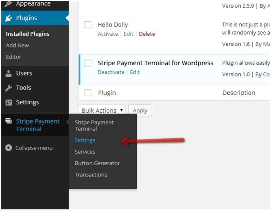The width and height of the screenshot is (273, 212).
Task: Collapse the admin sidebar menu
Action: tap(29, 148)
